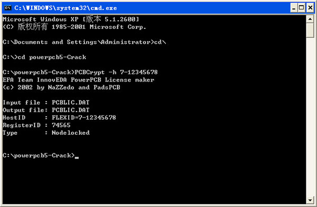This screenshot has height=207, width=317.
Task: Click the scrollbar up arrow
Action: click(310, 19)
